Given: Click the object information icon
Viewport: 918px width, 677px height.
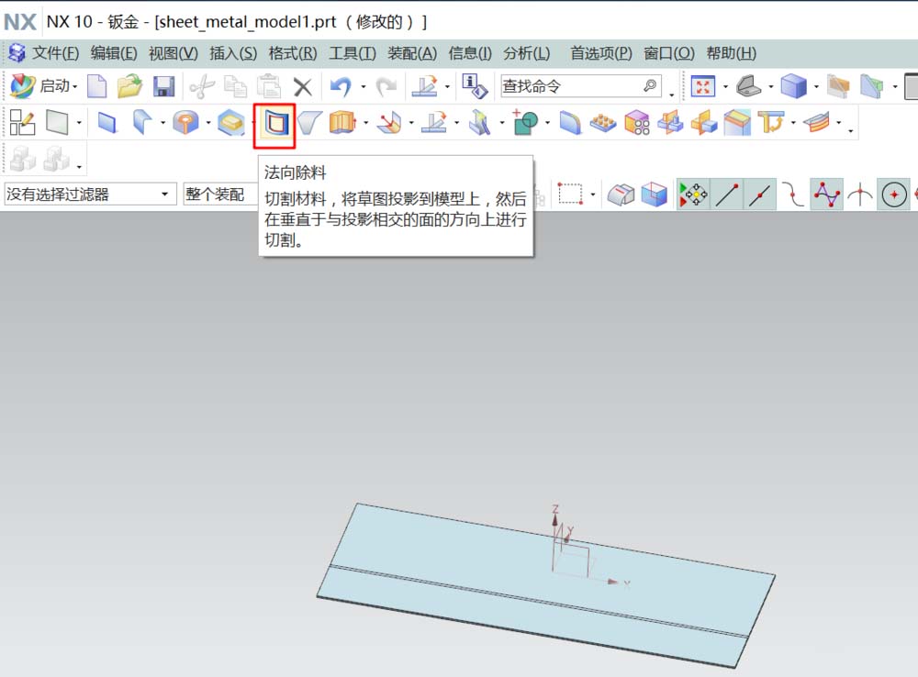Looking at the screenshot, I should pyautogui.click(x=475, y=86).
